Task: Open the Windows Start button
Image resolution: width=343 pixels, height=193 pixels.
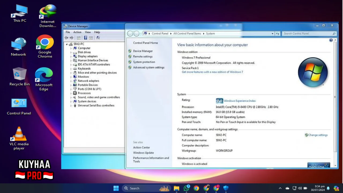Action: 116,188
